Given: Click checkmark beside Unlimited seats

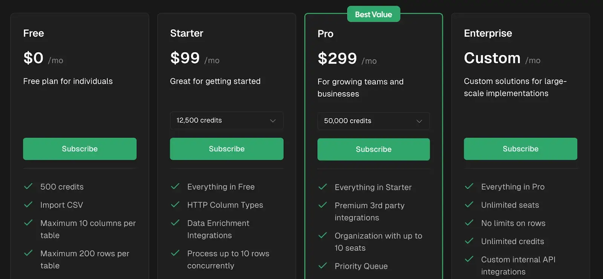Looking at the screenshot, I should coord(469,205).
